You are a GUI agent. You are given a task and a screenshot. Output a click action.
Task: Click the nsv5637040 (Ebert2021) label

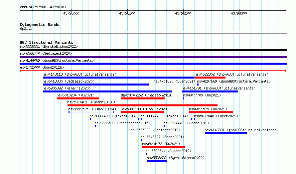coord(216,116)
